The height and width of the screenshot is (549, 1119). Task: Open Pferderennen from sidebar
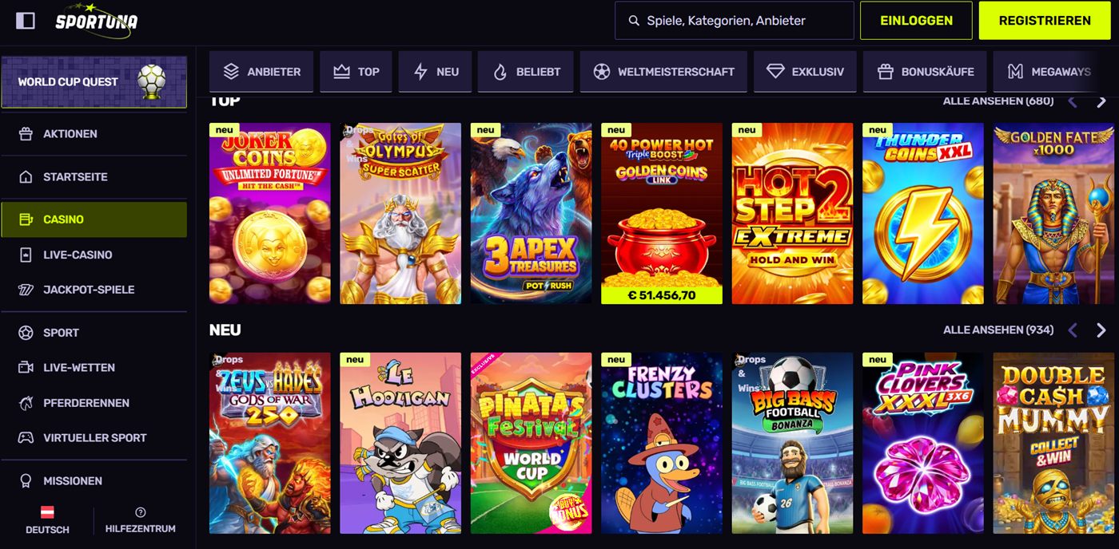(94, 403)
